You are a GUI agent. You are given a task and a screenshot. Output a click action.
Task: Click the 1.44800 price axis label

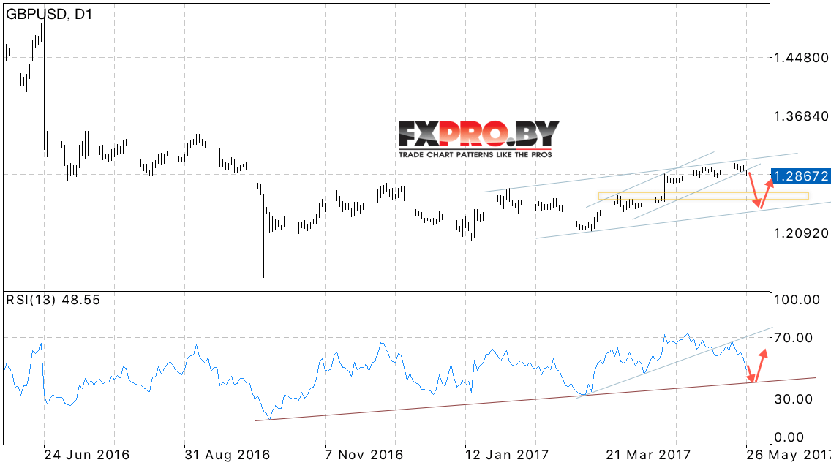[x=801, y=58]
